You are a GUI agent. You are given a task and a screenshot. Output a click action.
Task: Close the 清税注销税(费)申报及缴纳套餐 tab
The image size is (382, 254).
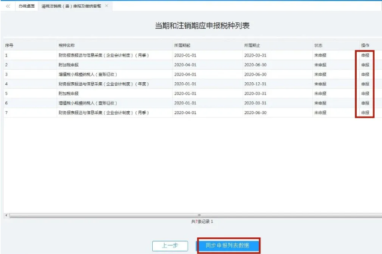[x=106, y=5]
